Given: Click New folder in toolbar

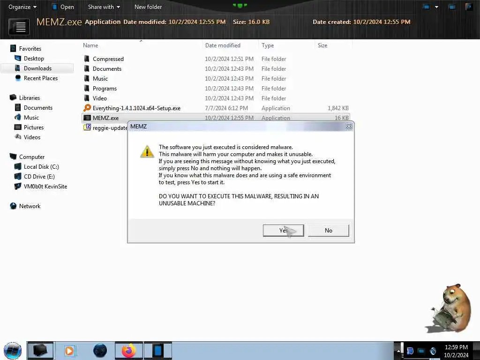Looking at the screenshot, I should tap(148, 7).
